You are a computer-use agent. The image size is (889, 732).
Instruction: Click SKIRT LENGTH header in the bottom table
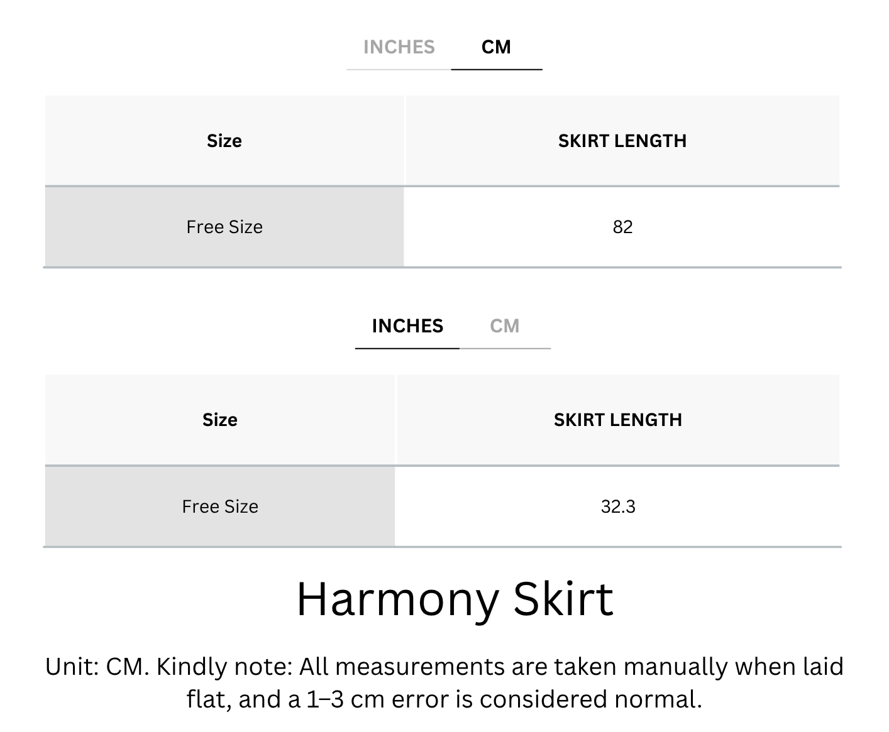click(x=618, y=420)
